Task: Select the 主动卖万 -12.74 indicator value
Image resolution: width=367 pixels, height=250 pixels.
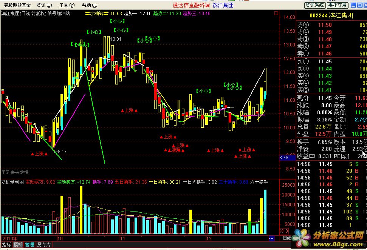Action: (x=74, y=182)
